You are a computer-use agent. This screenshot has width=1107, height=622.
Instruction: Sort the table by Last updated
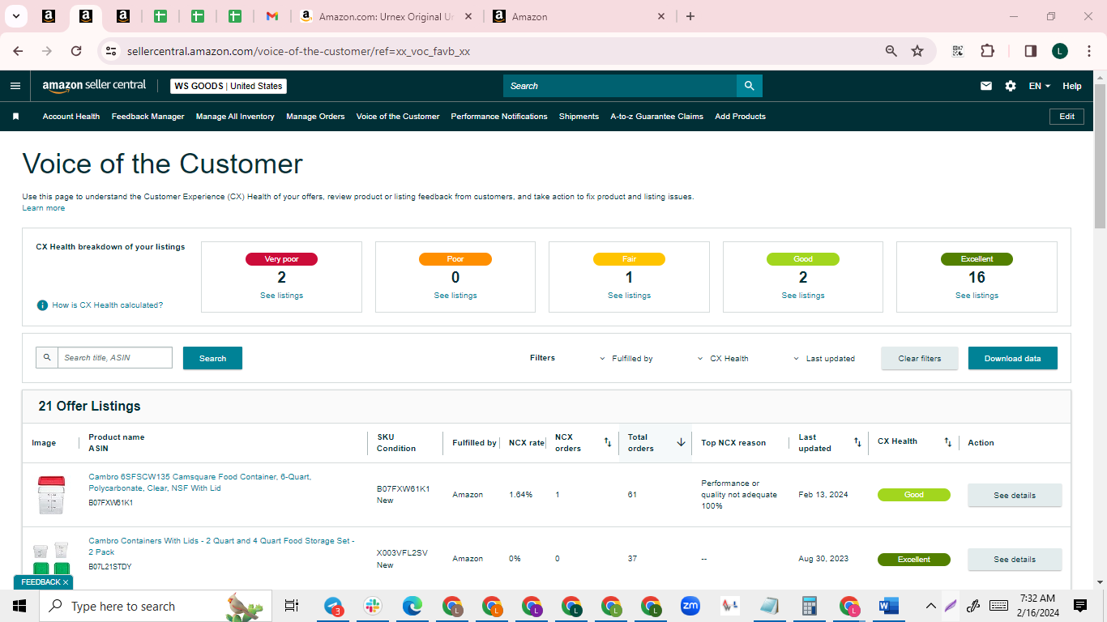point(857,442)
